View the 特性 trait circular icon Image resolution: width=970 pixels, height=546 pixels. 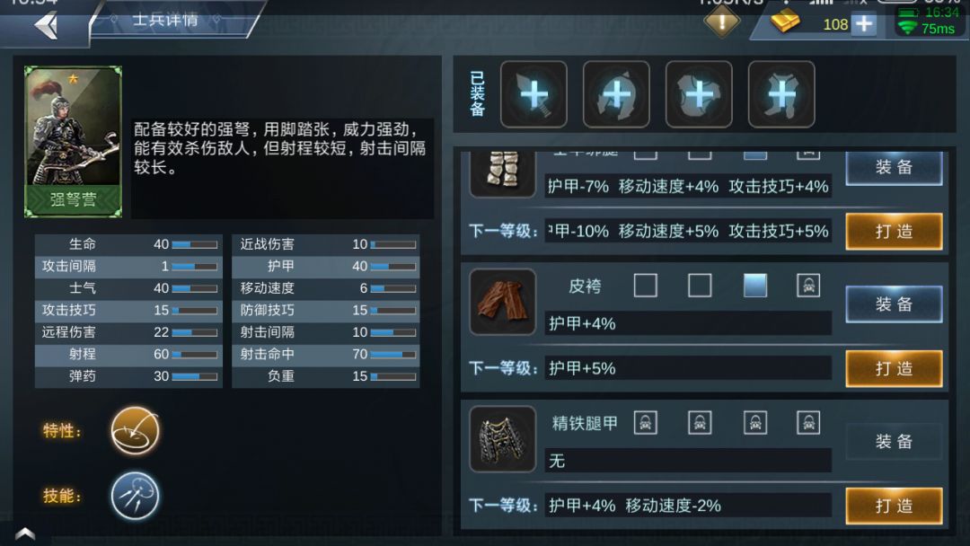click(x=135, y=431)
